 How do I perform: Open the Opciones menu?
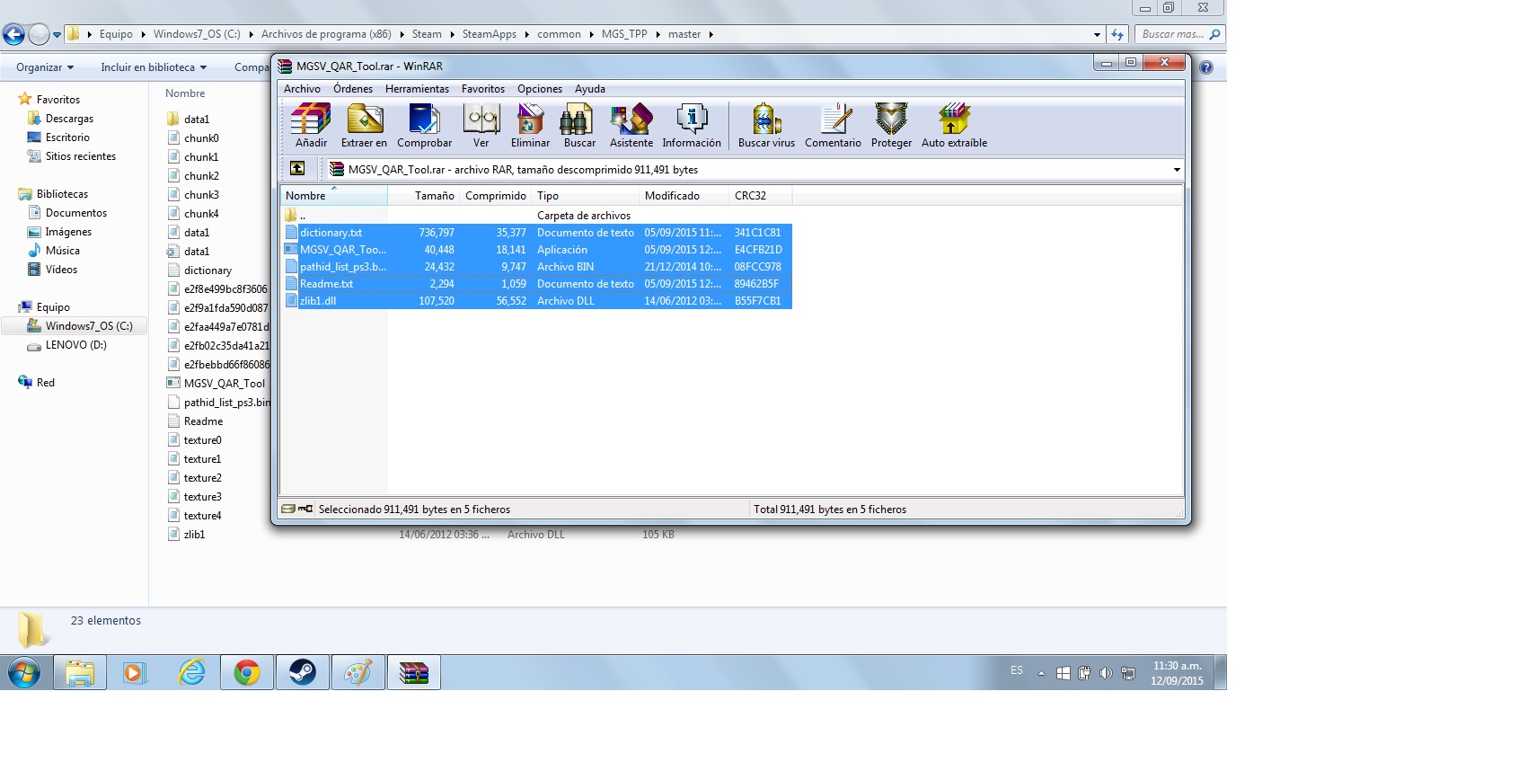click(x=540, y=89)
